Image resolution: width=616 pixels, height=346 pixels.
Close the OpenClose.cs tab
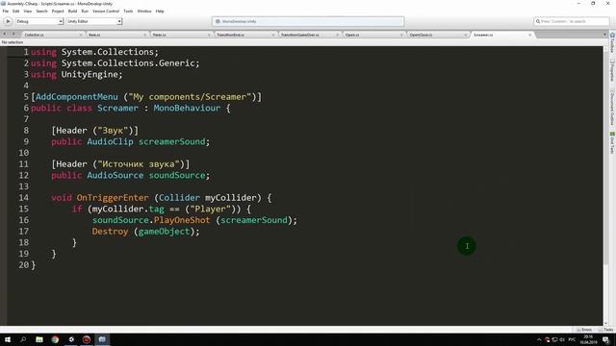coord(466,35)
